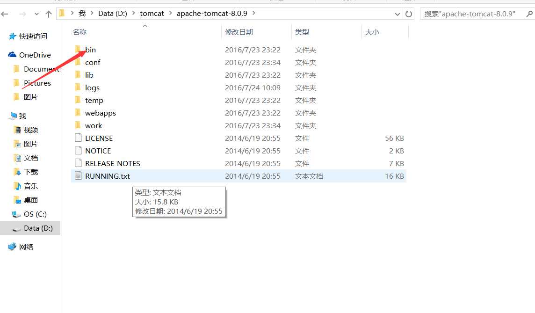
Task: Go back with the left arrow button
Action: (x=5, y=14)
